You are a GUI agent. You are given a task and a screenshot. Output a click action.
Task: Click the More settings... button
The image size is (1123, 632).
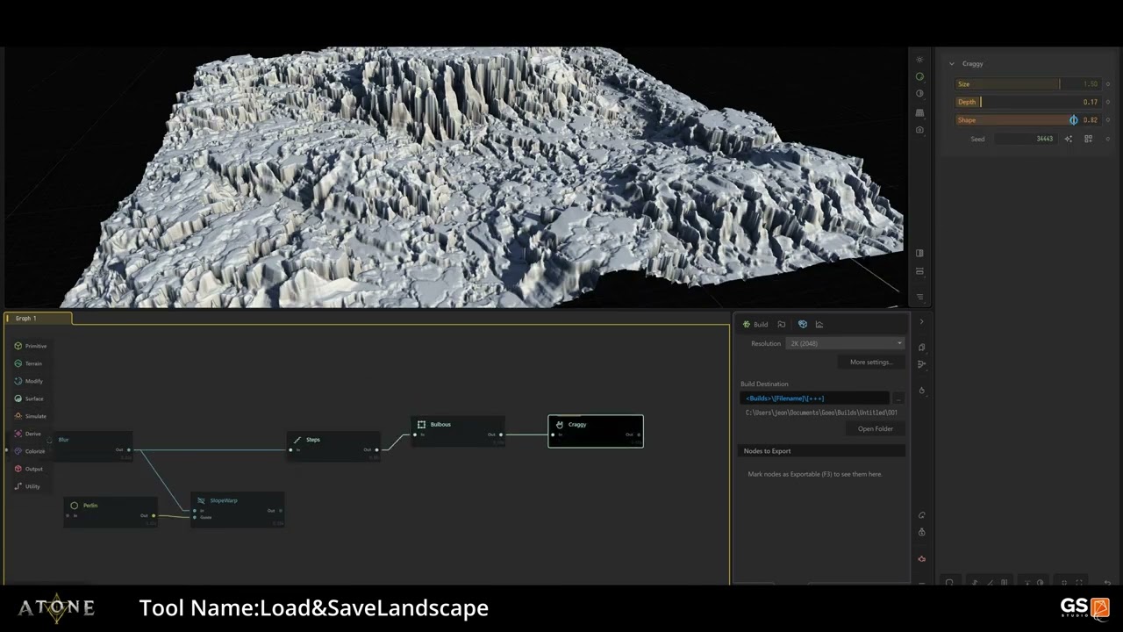point(870,362)
